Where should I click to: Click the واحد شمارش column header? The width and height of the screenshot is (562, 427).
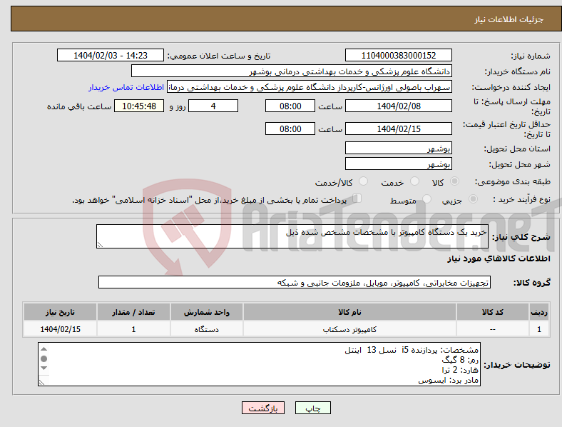coord(207,312)
